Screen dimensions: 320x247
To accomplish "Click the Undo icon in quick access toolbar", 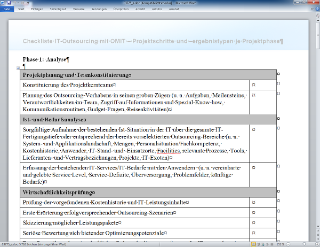I will (x=15, y=3).
